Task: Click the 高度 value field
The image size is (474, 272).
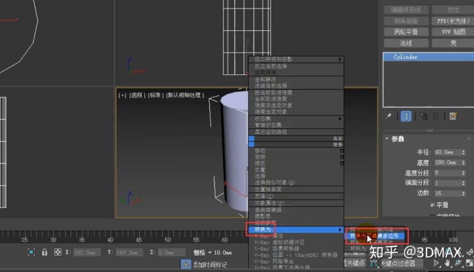Action: [x=448, y=162]
